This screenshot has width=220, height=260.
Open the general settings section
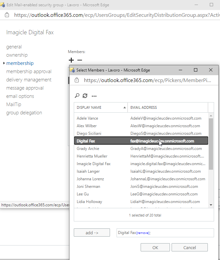(x=14, y=47)
